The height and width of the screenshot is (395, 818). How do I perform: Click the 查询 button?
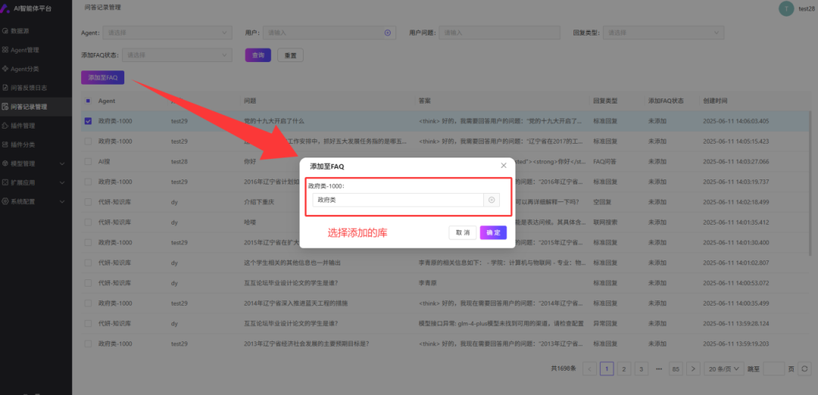[258, 55]
